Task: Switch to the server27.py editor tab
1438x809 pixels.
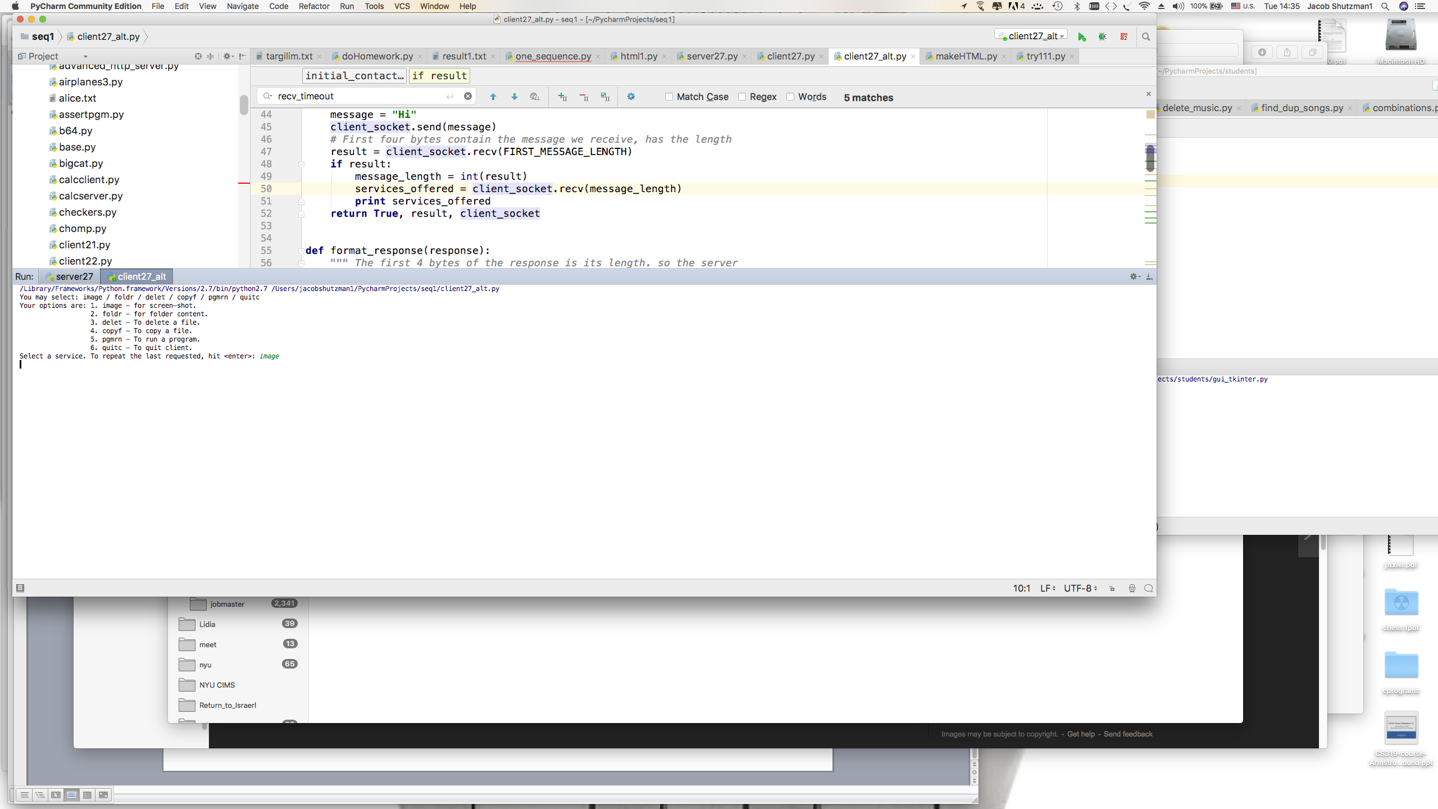Action: [712, 56]
